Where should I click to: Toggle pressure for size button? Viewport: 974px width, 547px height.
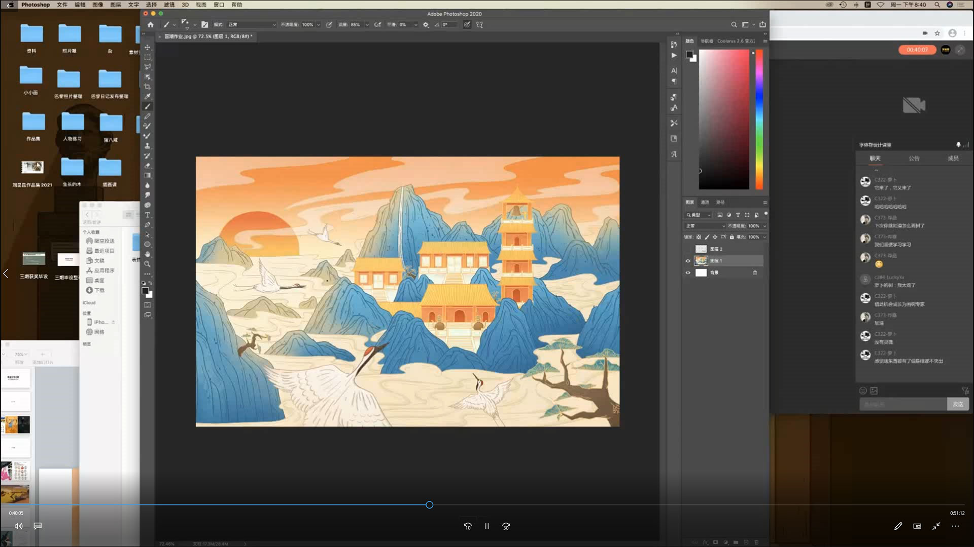467,24
